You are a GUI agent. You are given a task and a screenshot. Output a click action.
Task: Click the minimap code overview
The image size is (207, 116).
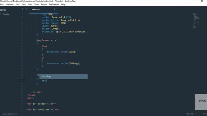click(x=196, y=21)
